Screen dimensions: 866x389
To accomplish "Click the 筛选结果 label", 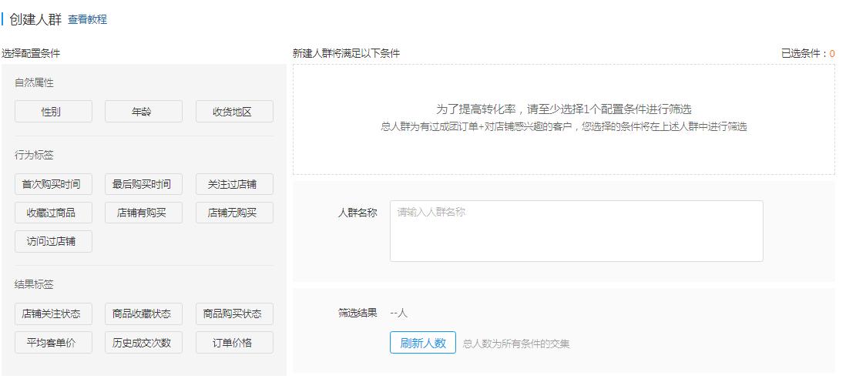I will pyautogui.click(x=358, y=313).
